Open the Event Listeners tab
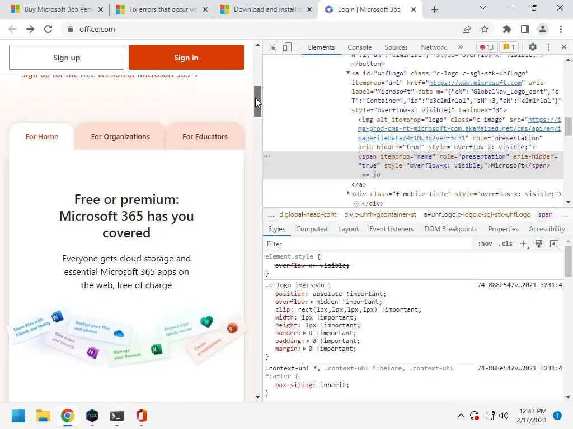This screenshot has width=573, height=429. click(x=391, y=229)
